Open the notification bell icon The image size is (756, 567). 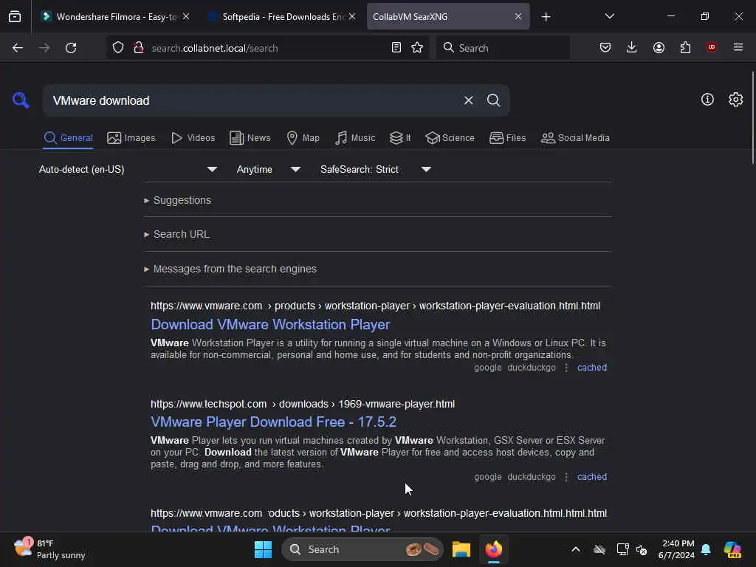(706, 549)
